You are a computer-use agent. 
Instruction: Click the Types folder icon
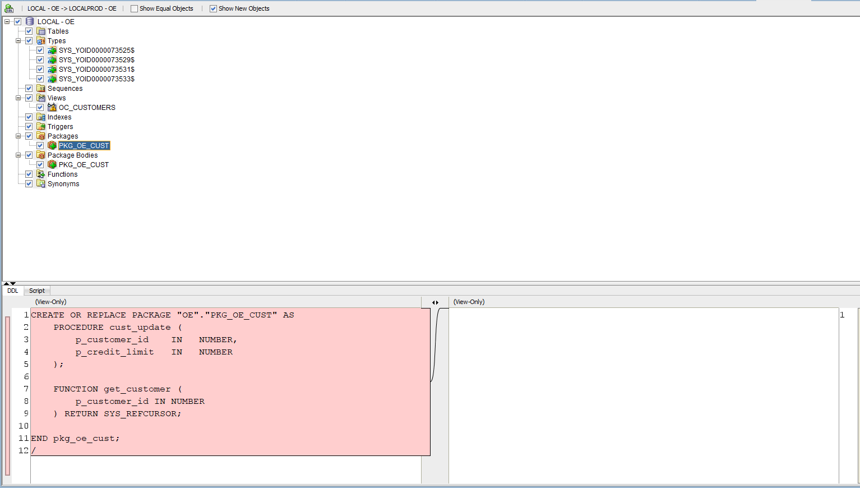point(41,40)
